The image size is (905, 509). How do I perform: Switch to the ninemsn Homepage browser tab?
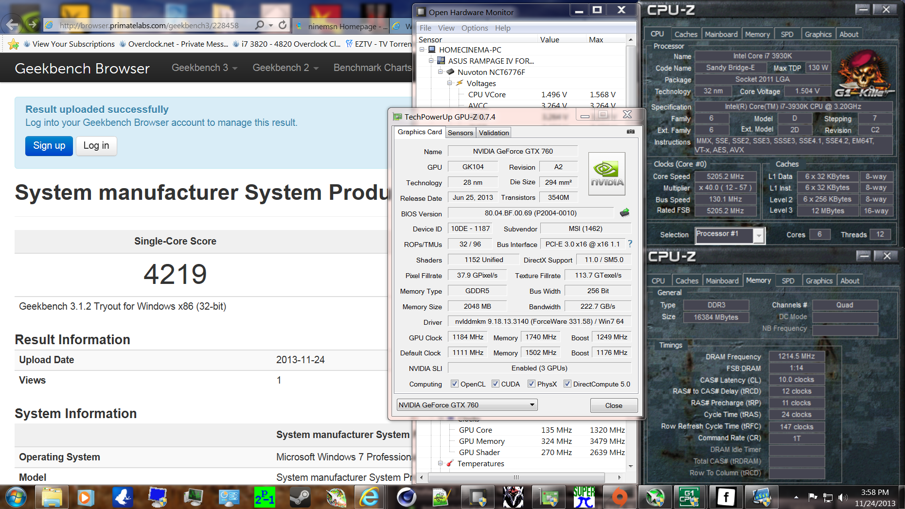[x=341, y=26]
